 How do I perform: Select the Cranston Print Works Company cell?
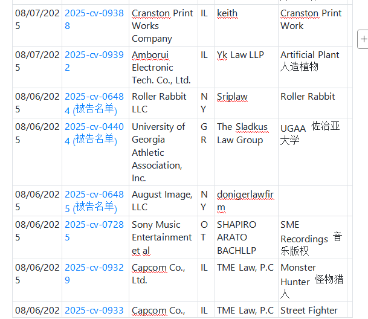click(x=163, y=25)
